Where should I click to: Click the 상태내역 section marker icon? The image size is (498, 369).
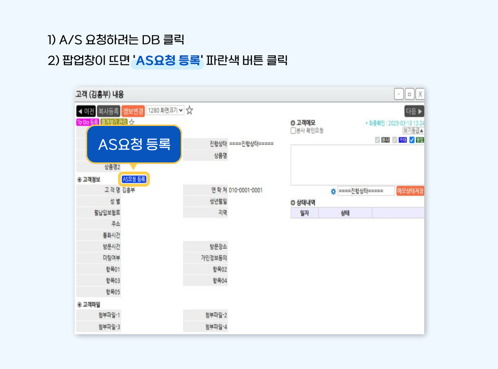tap(293, 202)
